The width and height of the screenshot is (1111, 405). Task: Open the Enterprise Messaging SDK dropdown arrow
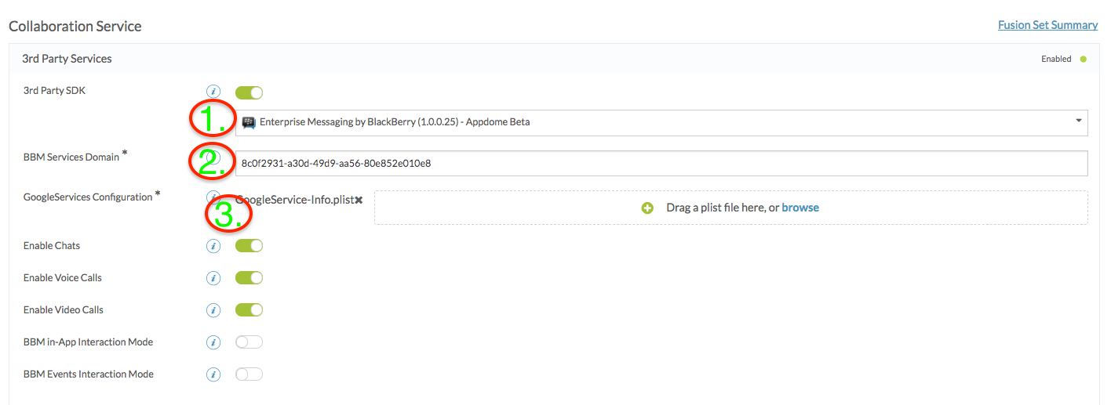click(1078, 121)
